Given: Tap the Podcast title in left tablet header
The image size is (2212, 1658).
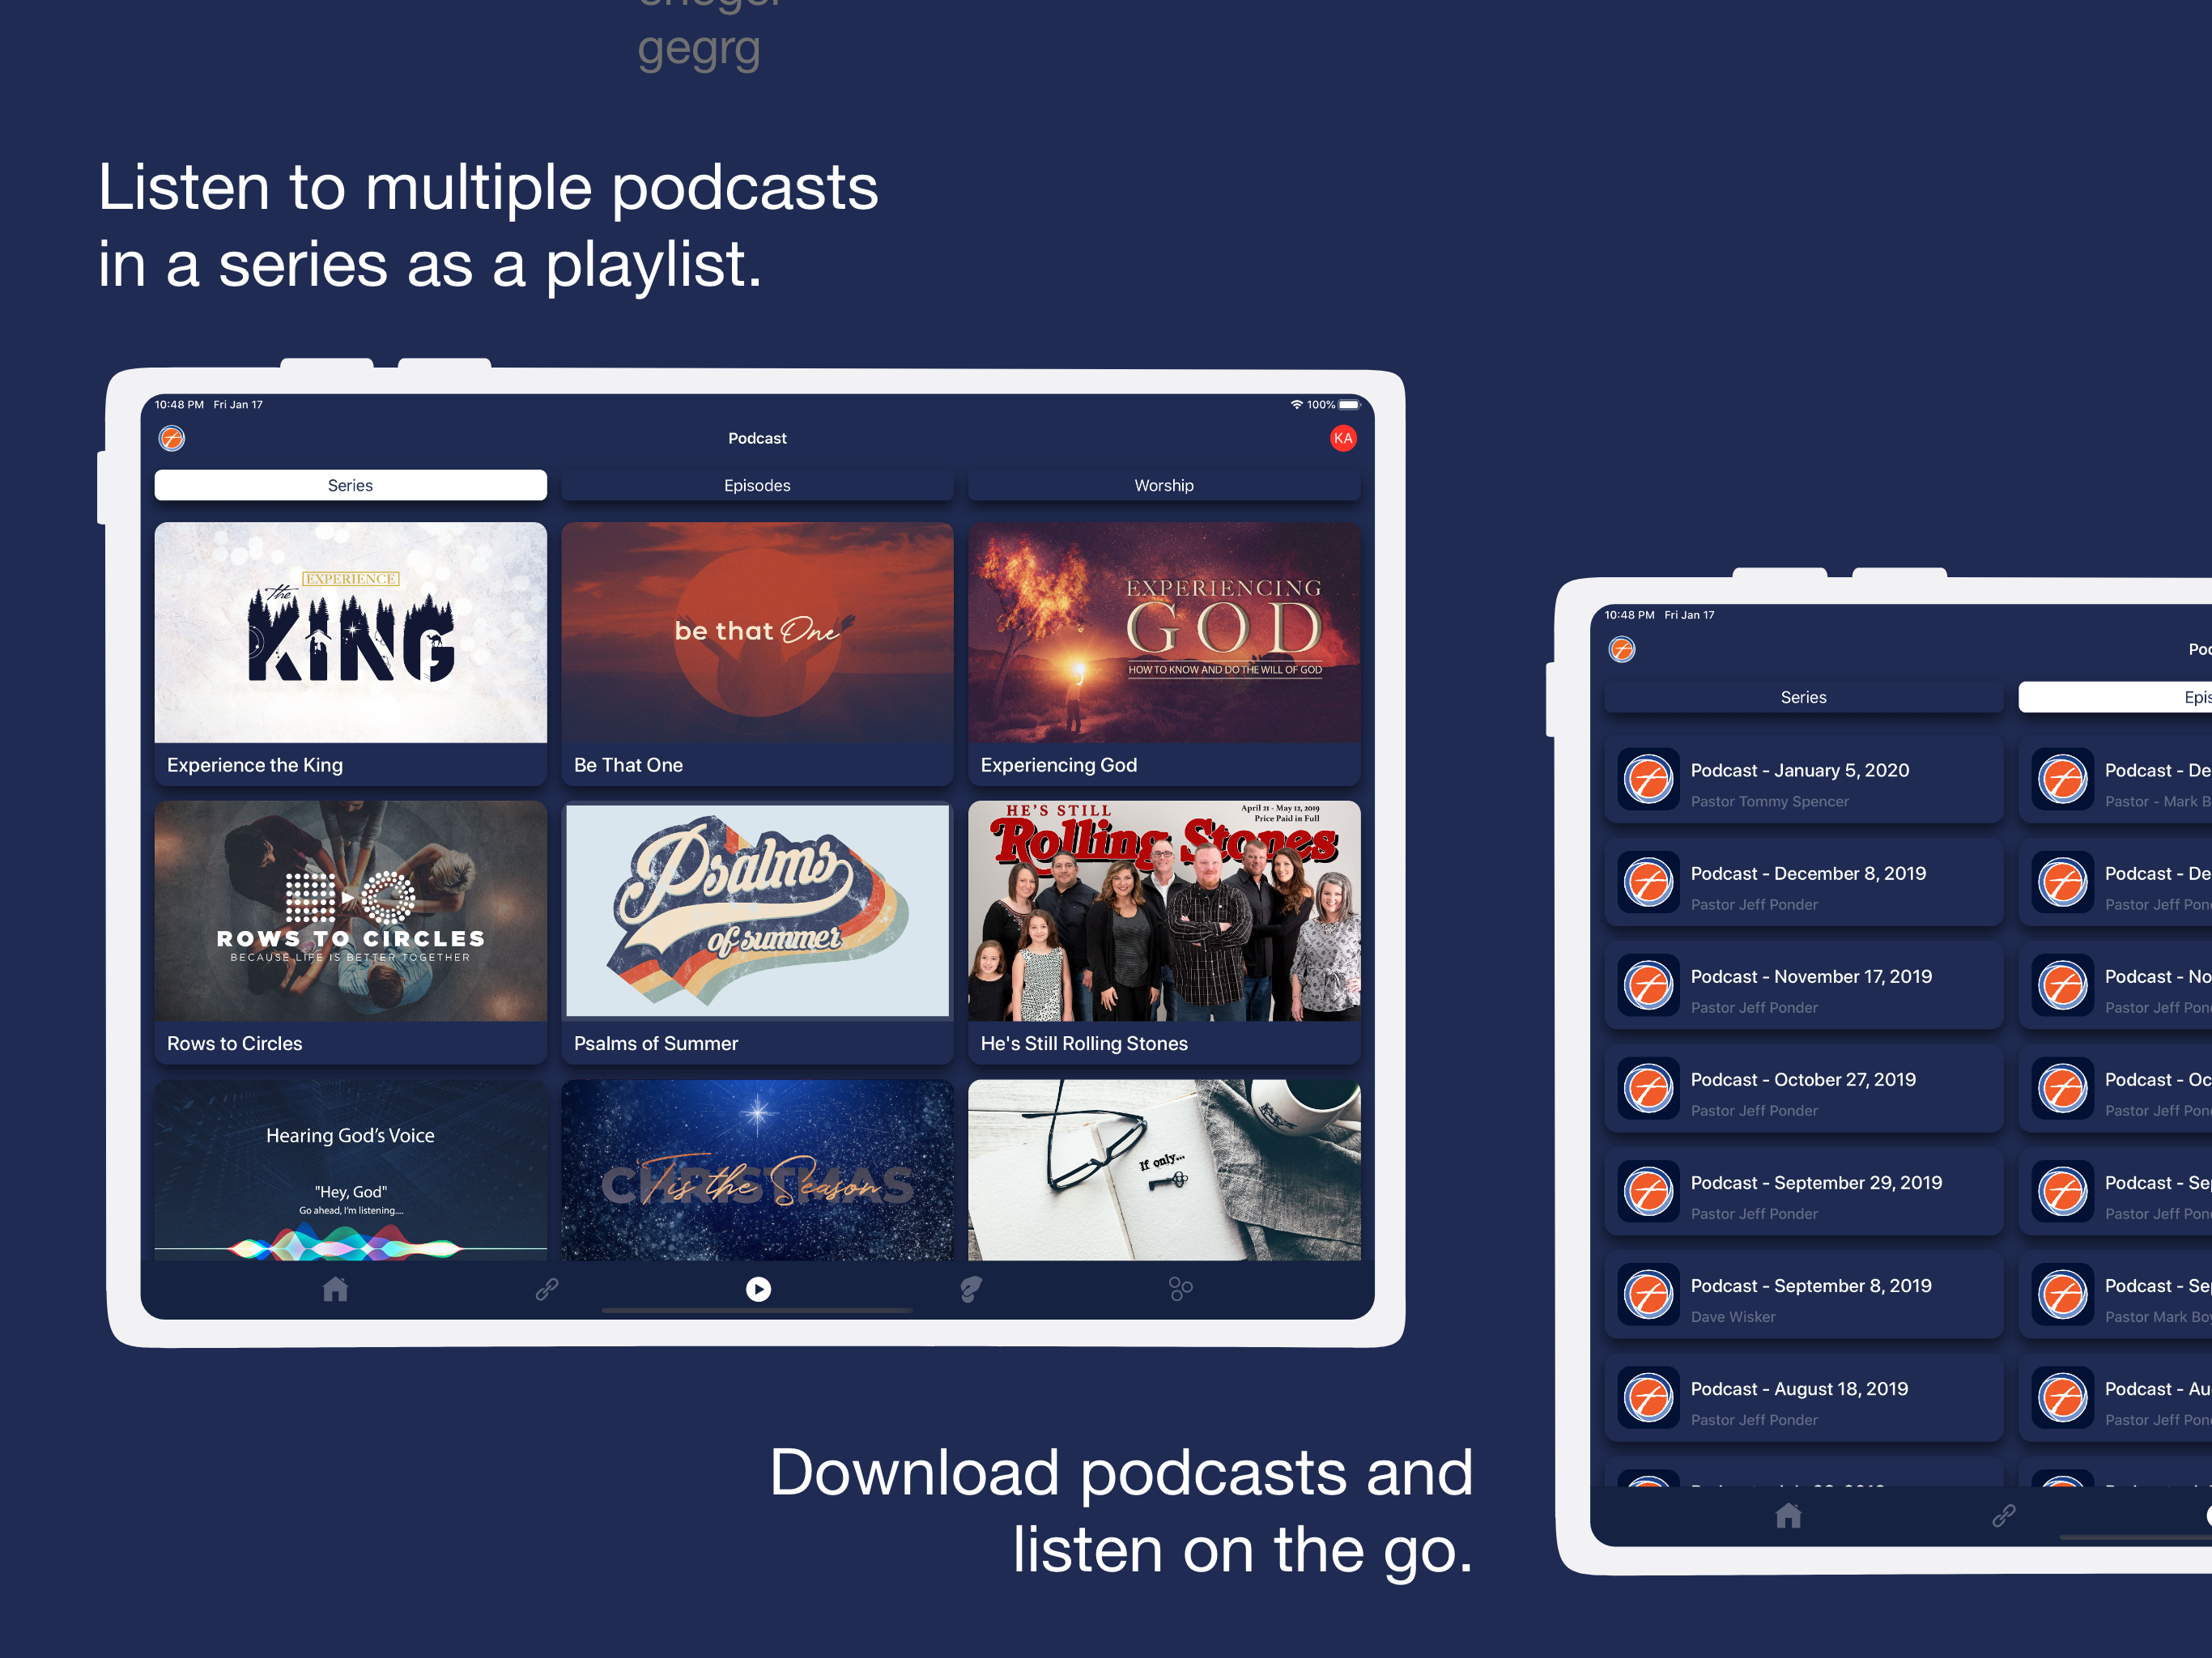Looking at the screenshot, I should tap(757, 438).
